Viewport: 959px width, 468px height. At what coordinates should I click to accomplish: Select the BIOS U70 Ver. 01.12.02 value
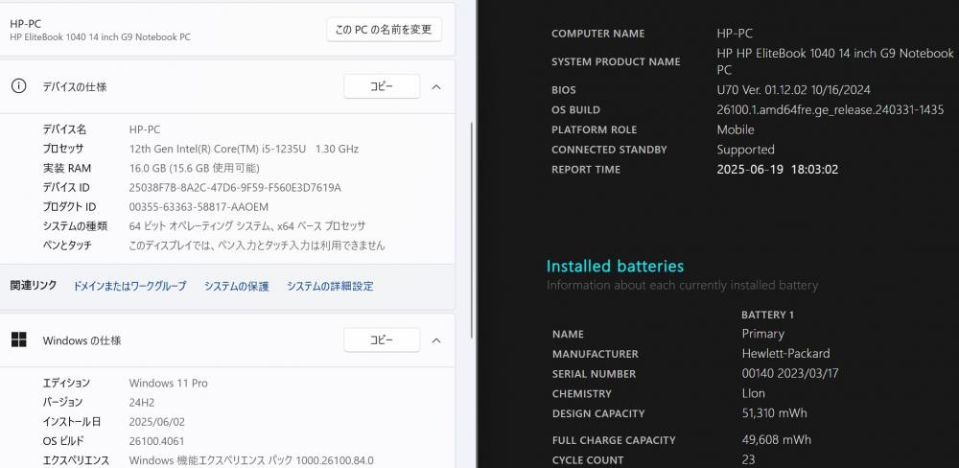coord(793,90)
